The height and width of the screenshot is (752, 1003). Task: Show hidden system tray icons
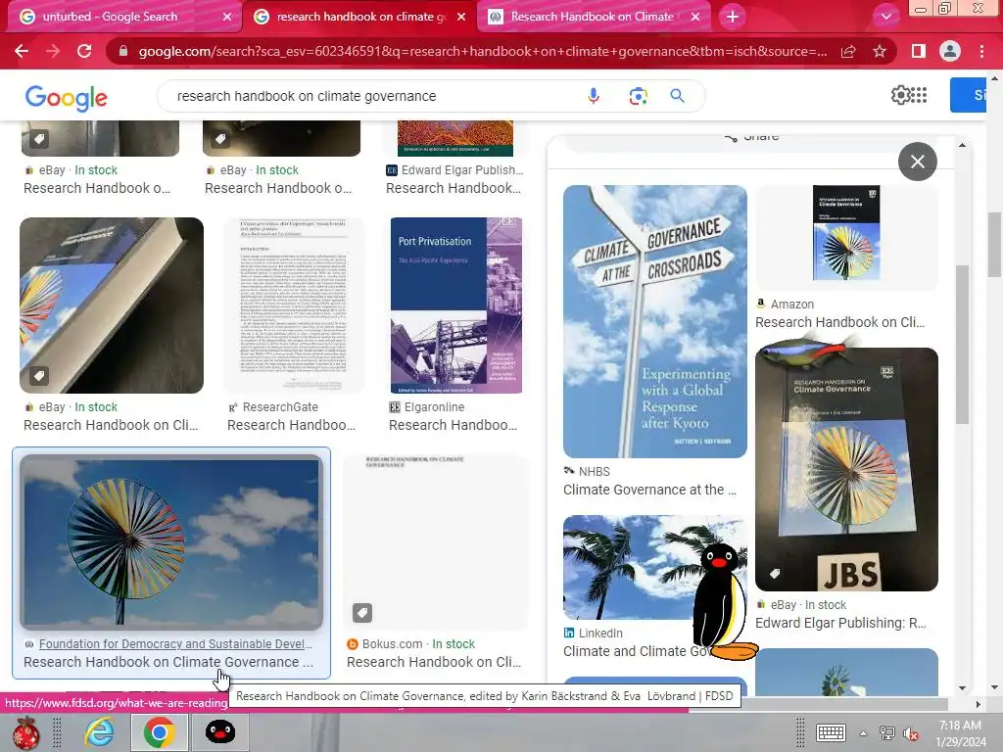863,733
